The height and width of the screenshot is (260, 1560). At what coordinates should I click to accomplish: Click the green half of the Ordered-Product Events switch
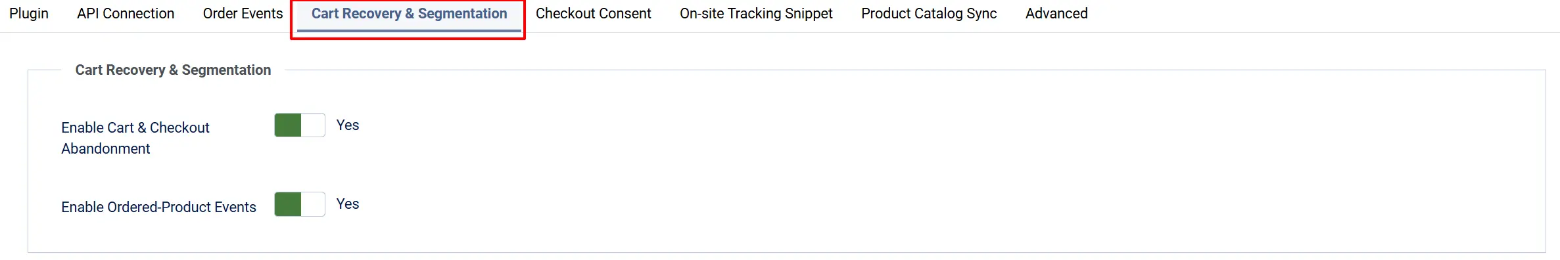[288, 204]
